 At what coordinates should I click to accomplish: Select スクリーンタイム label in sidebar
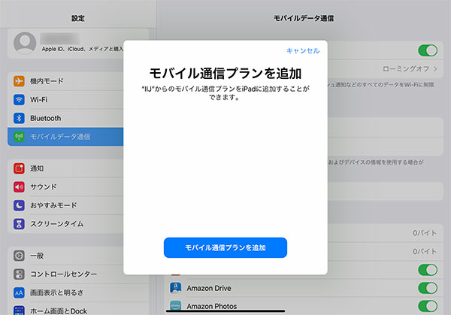57,224
